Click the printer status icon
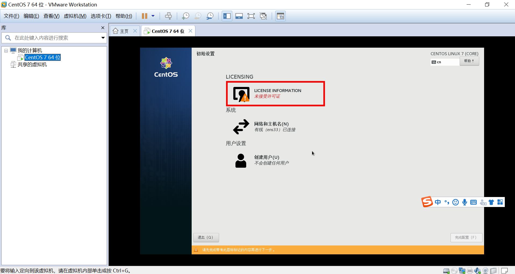The image size is (515, 274). (470, 271)
